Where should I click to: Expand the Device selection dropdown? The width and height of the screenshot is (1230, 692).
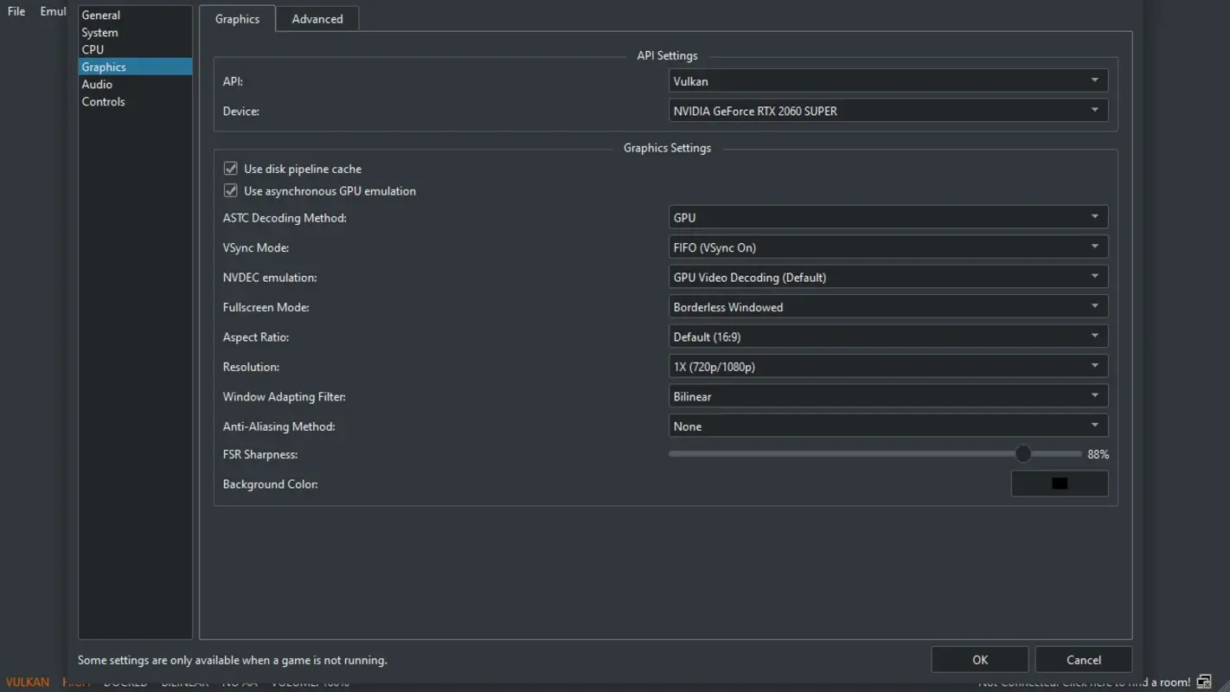pyautogui.click(x=887, y=110)
